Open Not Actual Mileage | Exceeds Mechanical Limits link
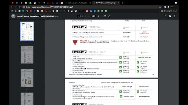Viewport: 188px width, 105px height. click(88, 37)
